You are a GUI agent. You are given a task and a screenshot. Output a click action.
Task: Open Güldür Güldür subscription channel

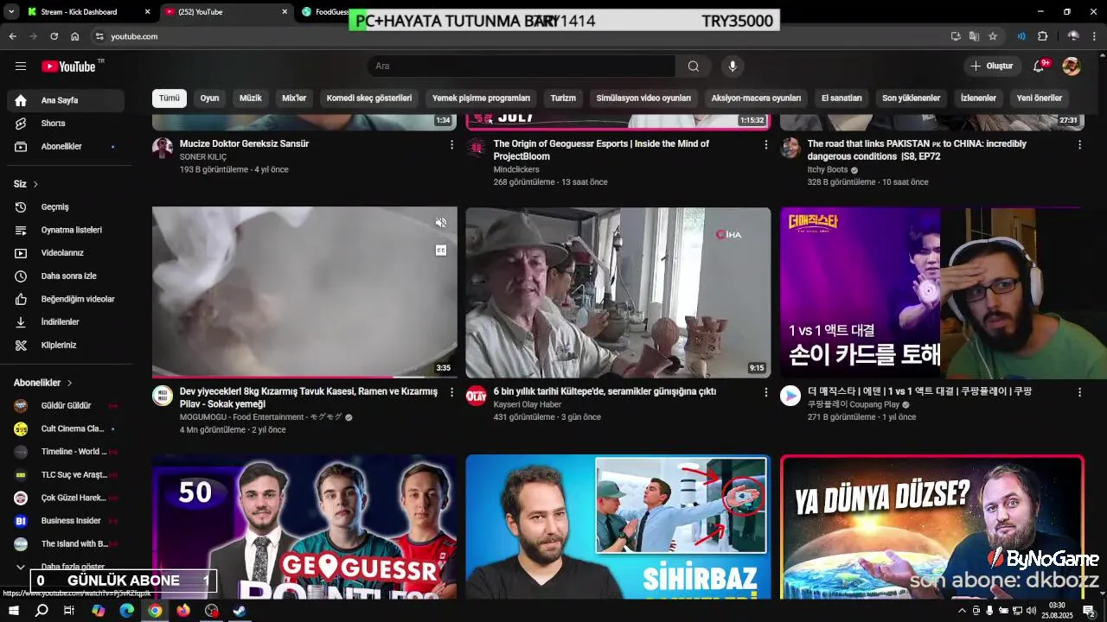(x=66, y=406)
